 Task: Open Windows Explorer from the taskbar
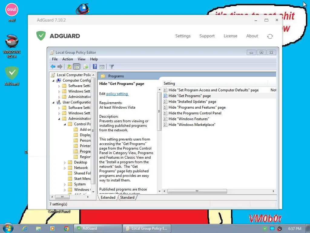tap(38, 228)
